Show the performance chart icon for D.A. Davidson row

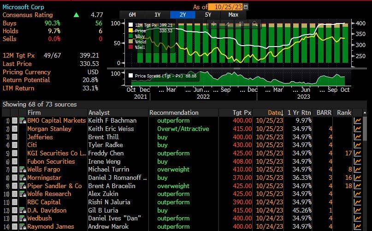click(x=357, y=210)
